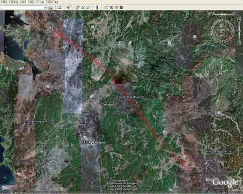Click inside the search input field
The image size is (243, 194).
(23, 7)
